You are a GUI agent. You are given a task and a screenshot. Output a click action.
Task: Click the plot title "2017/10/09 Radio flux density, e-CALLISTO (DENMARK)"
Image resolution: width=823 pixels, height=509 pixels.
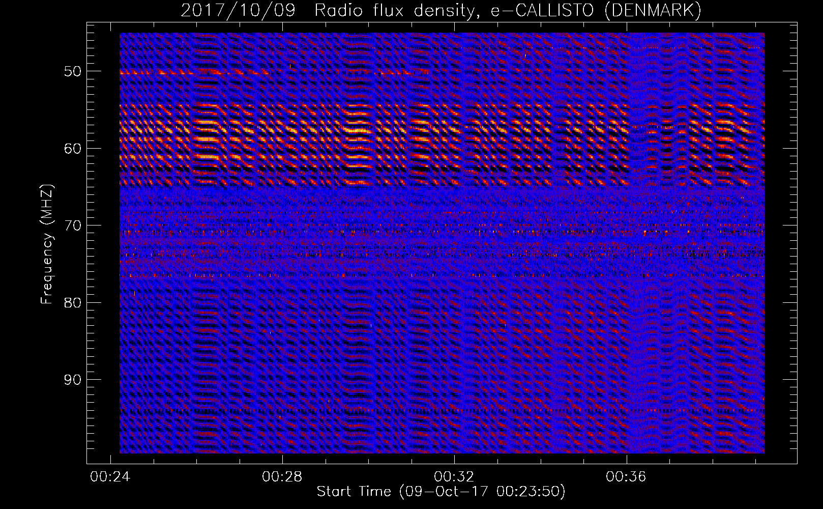click(x=441, y=11)
